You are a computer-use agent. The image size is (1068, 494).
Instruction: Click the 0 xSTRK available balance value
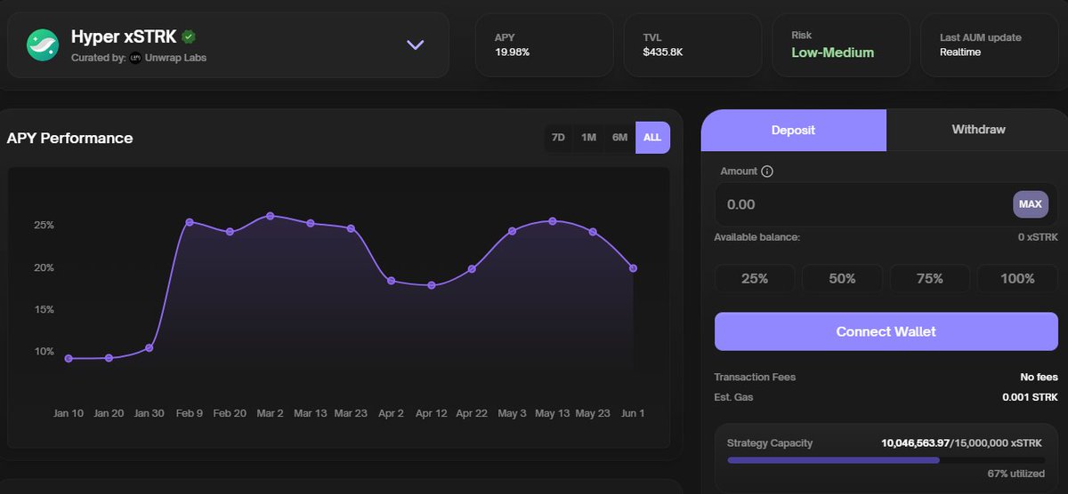pos(1038,237)
